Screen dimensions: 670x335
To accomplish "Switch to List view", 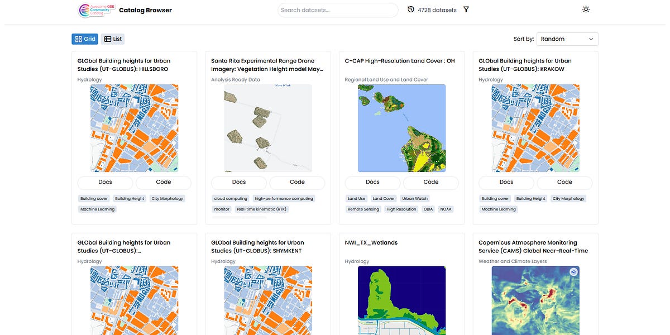I will (113, 39).
